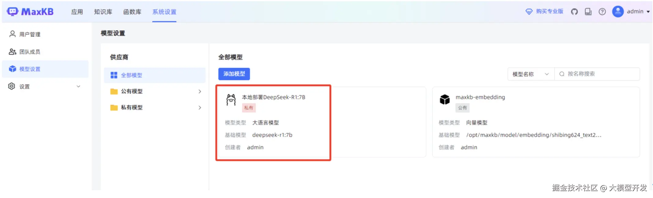The height and width of the screenshot is (198, 653).
Task: Open the 模型名称 search type dropdown
Action: tap(531, 74)
